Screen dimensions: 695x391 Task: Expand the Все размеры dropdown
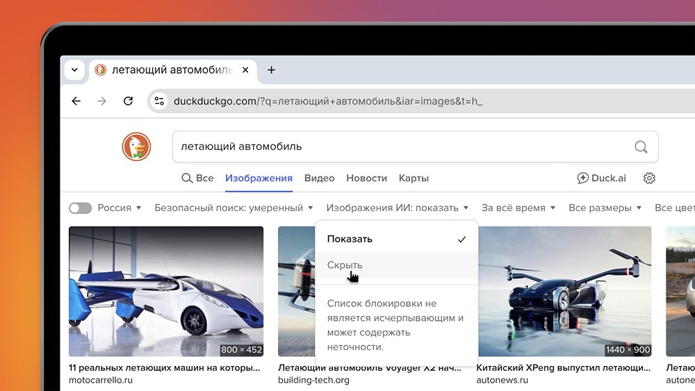click(x=605, y=208)
